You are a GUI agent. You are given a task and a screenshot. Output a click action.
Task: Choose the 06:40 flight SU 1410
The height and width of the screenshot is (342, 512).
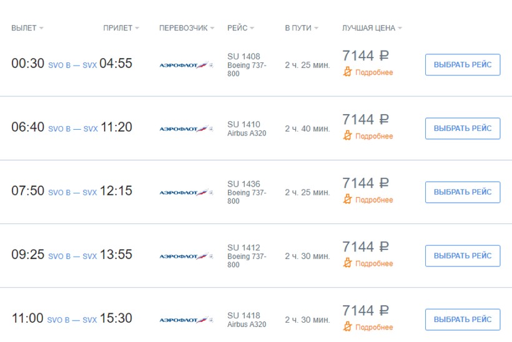click(462, 129)
